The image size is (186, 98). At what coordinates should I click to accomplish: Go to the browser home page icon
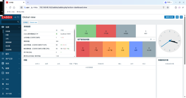(x=14, y=7)
